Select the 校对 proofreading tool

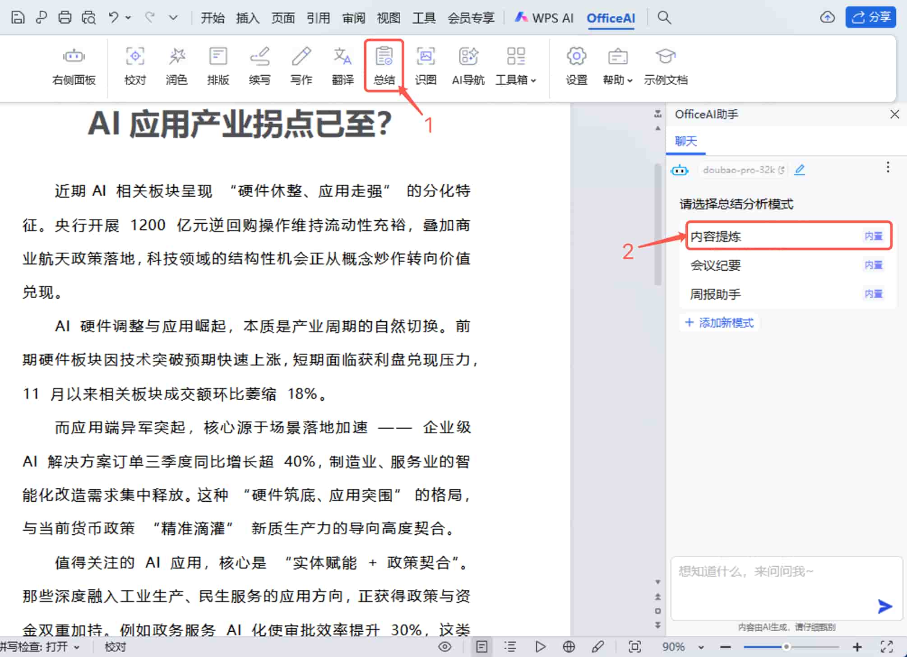coord(135,66)
